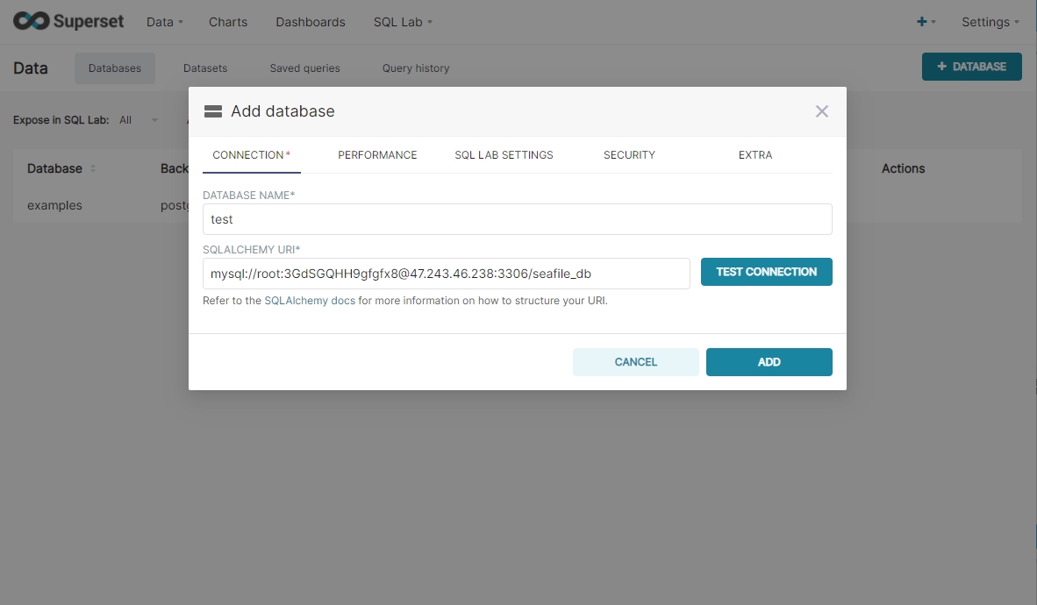This screenshot has height=605, width=1037.
Task: Click the database icon beside Add database title
Action: pyautogui.click(x=212, y=111)
